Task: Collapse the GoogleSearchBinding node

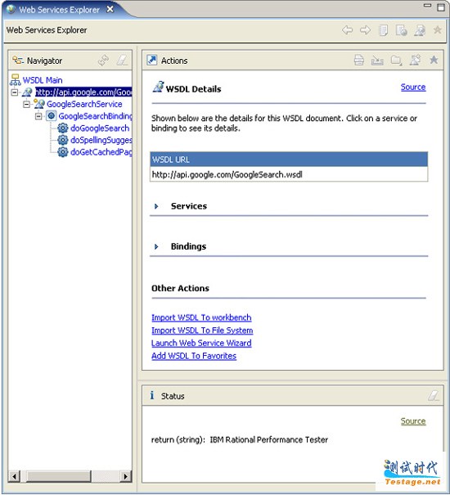Action: 38,116
